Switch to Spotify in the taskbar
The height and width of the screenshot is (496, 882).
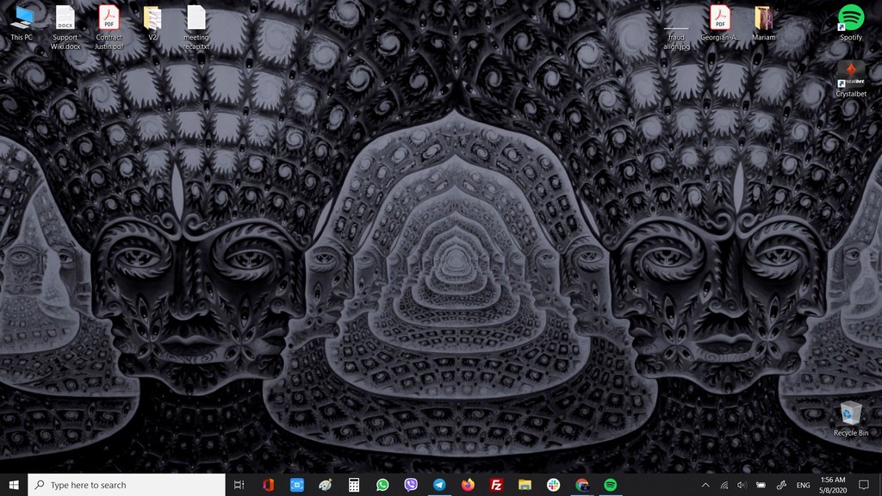[x=611, y=485]
